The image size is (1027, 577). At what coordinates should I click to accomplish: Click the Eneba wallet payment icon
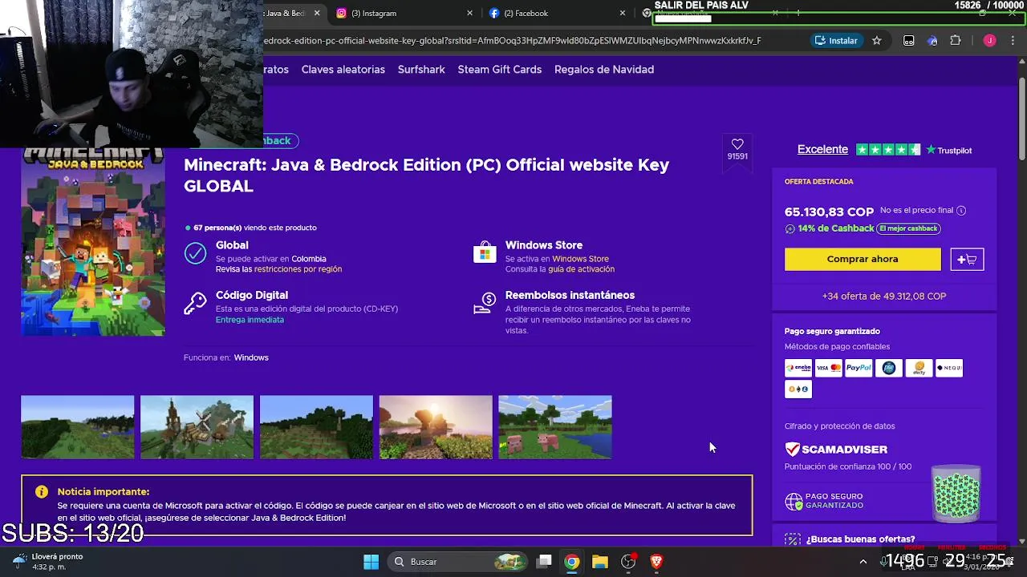click(798, 368)
